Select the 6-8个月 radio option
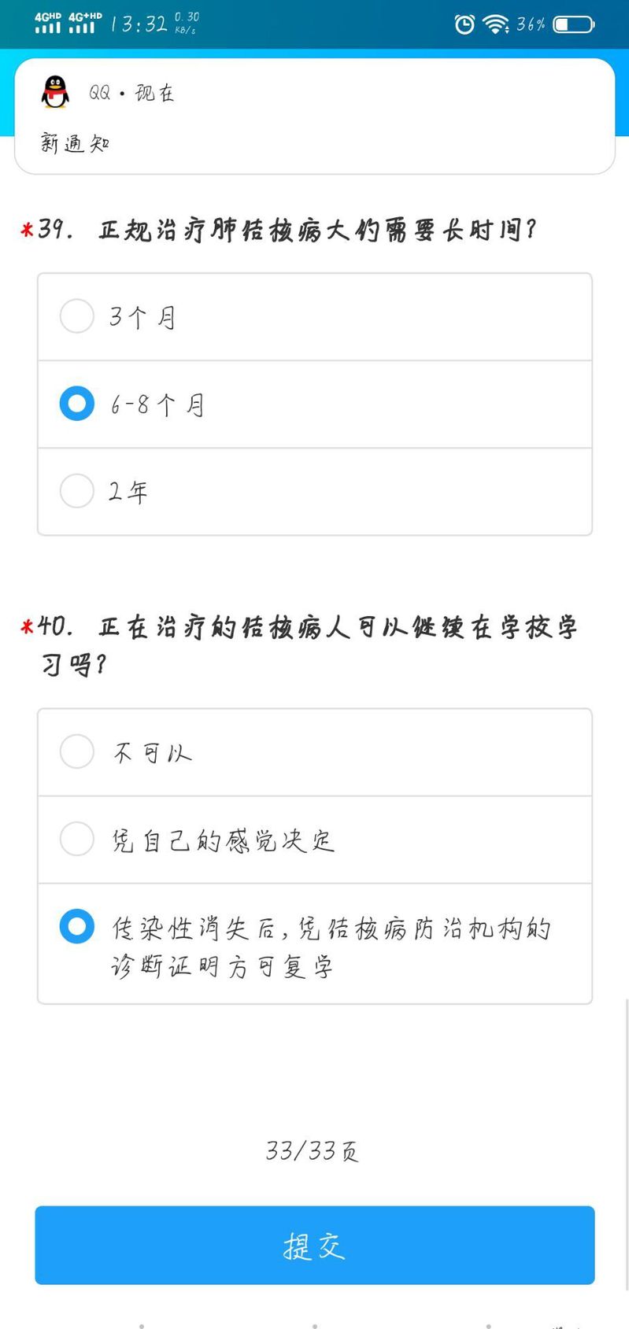 [77, 404]
